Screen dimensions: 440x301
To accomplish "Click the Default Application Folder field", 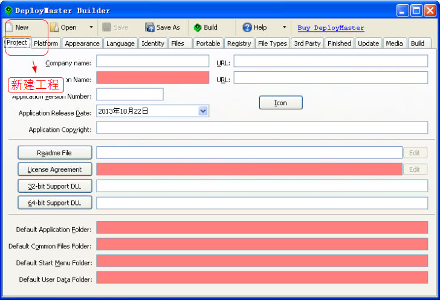I will [x=262, y=227].
